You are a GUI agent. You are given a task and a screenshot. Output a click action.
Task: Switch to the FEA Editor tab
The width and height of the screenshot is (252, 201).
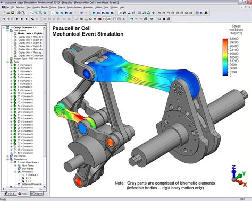(10, 194)
